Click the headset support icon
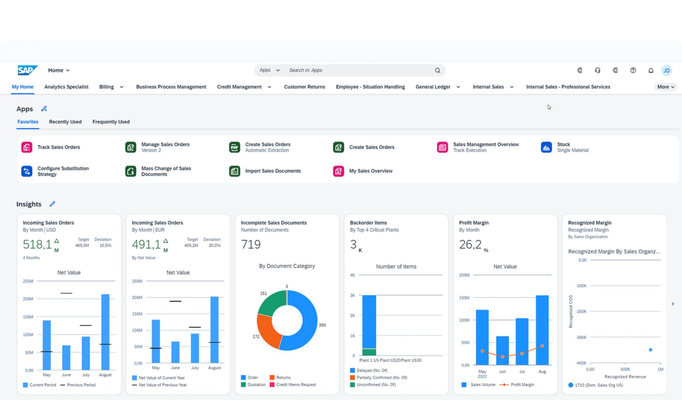The height and width of the screenshot is (400, 682). (x=597, y=71)
